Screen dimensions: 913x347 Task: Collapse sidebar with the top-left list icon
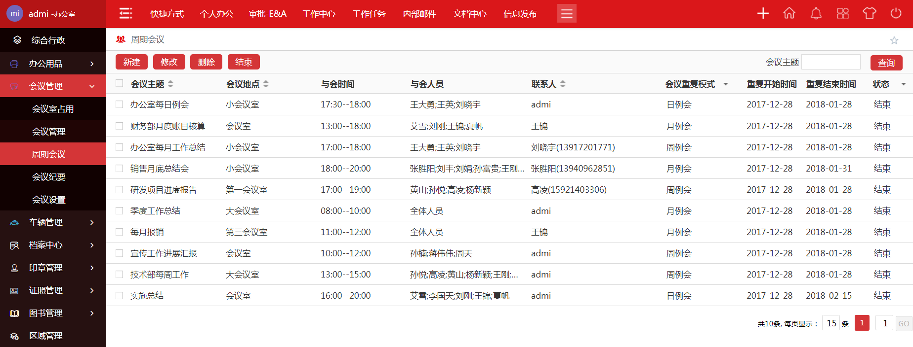pyautogui.click(x=126, y=13)
